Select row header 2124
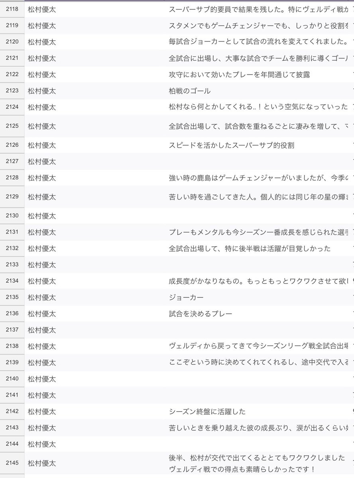This screenshot has height=478, width=354. click(x=12, y=107)
